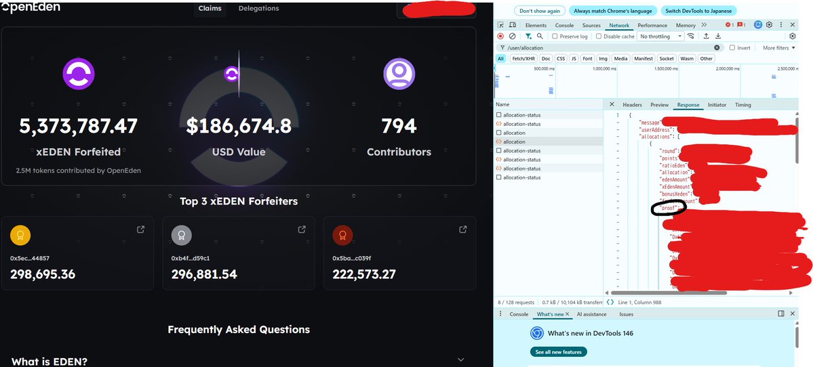Screen dimensions: 813x367
Task: Click the import HAR upload icon
Action: coord(706,37)
